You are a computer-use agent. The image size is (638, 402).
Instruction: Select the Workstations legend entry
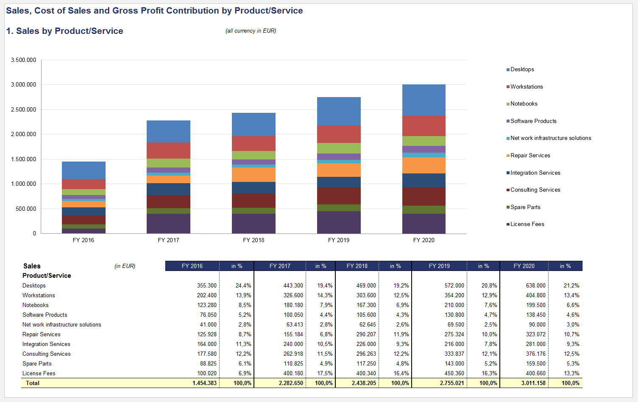(x=526, y=87)
